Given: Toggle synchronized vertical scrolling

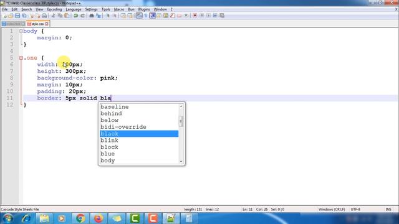Looking at the screenshot, I should click(x=123, y=16).
